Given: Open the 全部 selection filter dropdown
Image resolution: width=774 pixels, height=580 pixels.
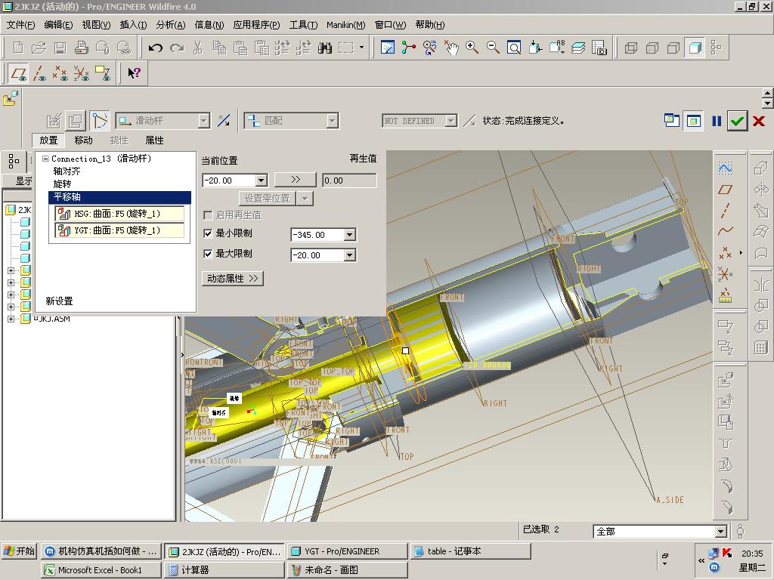Looking at the screenshot, I should [720, 531].
